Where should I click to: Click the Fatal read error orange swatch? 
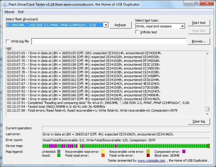[x=103, y=155]
